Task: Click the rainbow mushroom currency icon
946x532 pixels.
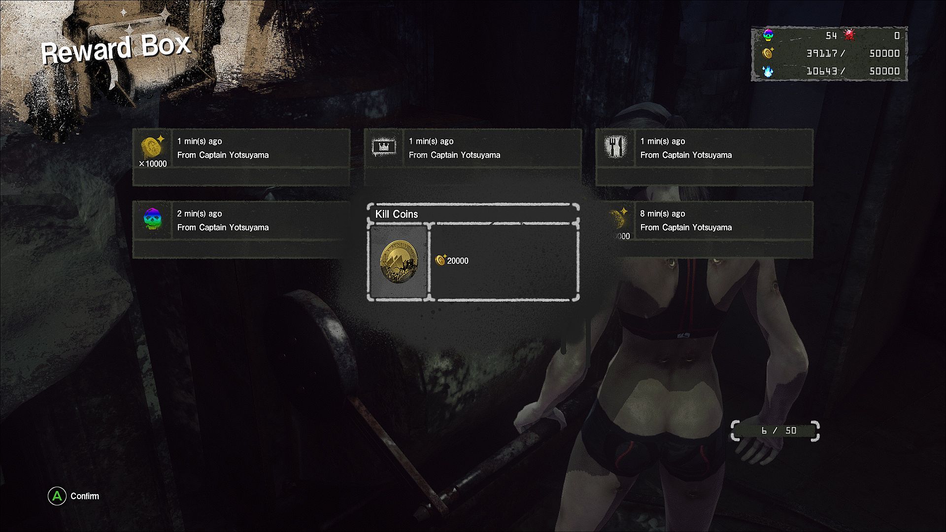Action: 768,35
